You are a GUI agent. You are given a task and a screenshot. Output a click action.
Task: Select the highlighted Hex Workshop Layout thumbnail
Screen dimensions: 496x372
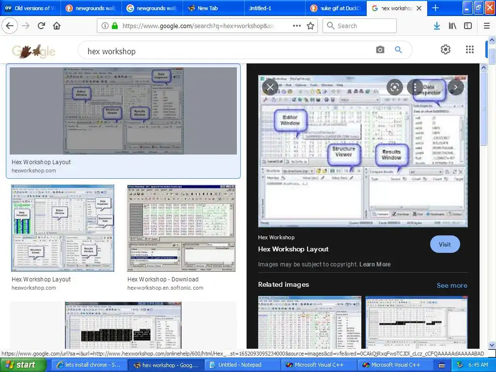pyautogui.click(x=123, y=111)
